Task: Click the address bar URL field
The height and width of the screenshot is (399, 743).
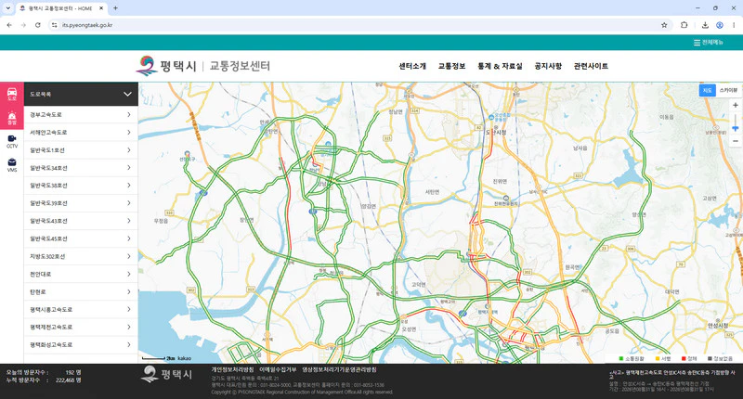Action: click(x=360, y=25)
